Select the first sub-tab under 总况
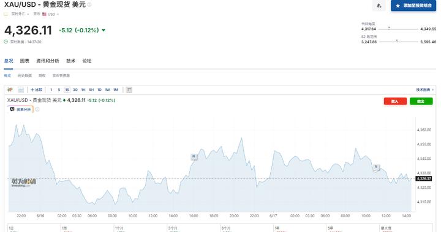Viewport: 441px width, 232px height. coord(7,75)
